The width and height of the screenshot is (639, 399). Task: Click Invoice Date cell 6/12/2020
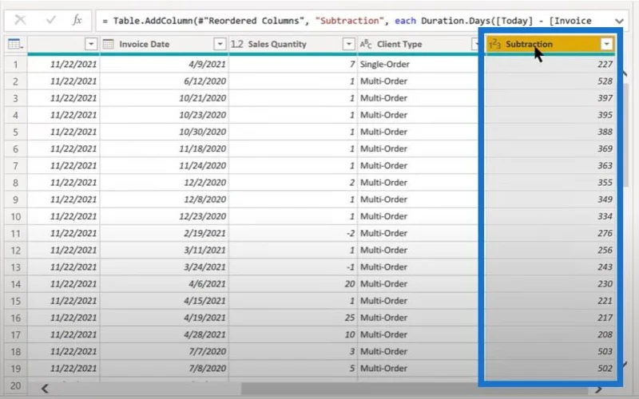165,81
